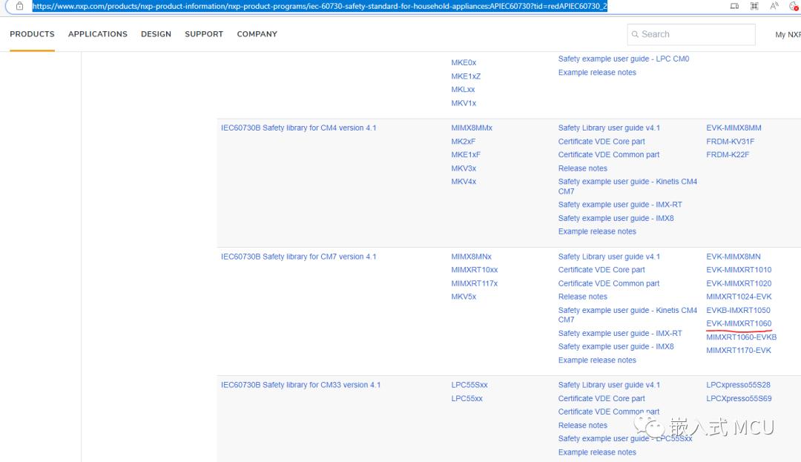Open the MIMX8MMx device link
This screenshot has height=462, width=801.
[x=472, y=128]
